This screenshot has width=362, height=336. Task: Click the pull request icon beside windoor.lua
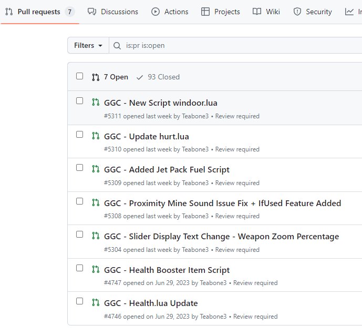(95, 103)
